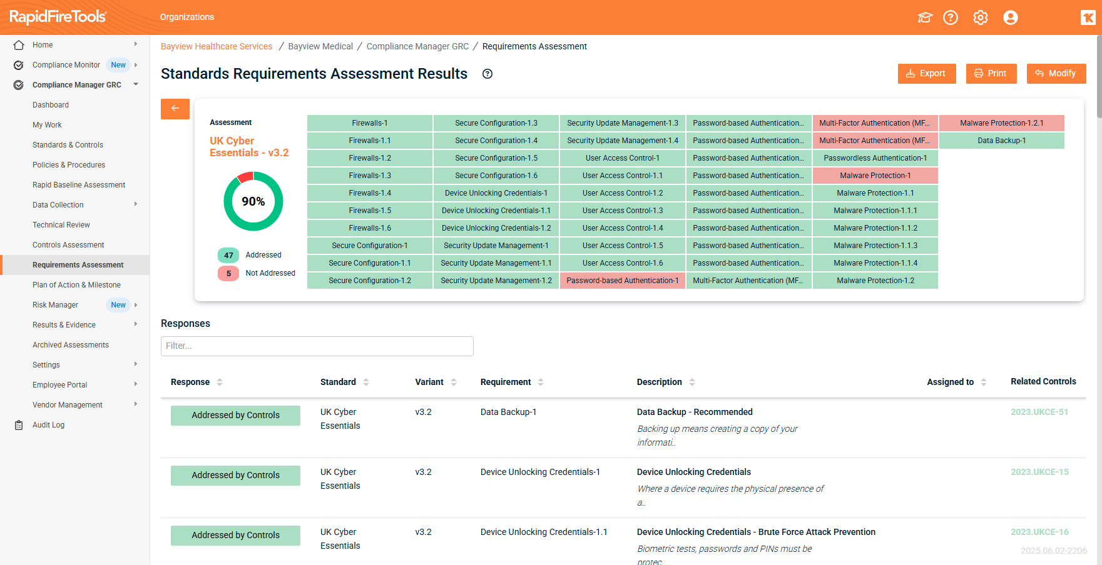Click Addressed by Controls for Data Backup-1
Viewport: 1102px width, 565px height.
(235, 416)
